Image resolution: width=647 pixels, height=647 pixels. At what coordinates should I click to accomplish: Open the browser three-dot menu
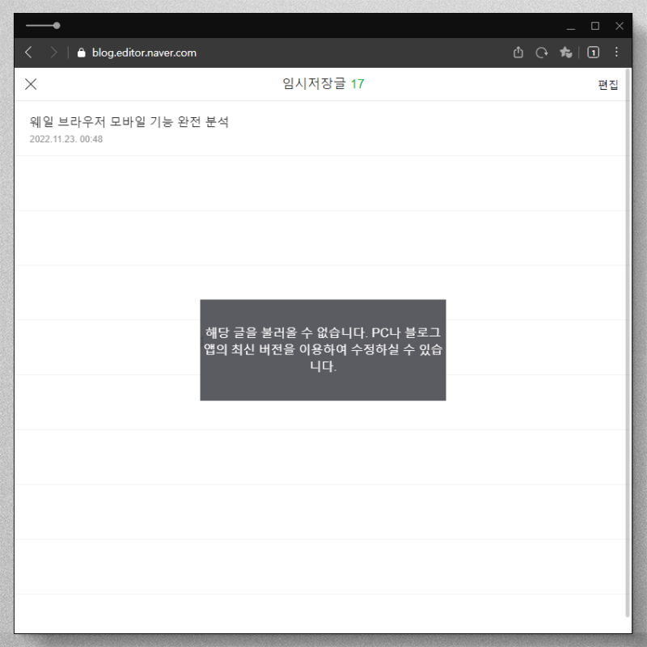click(616, 52)
